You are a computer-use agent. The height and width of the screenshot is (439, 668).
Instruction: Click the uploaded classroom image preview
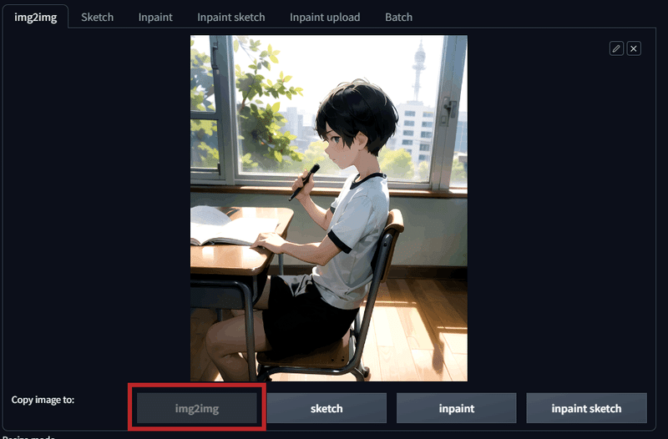click(329, 208)
